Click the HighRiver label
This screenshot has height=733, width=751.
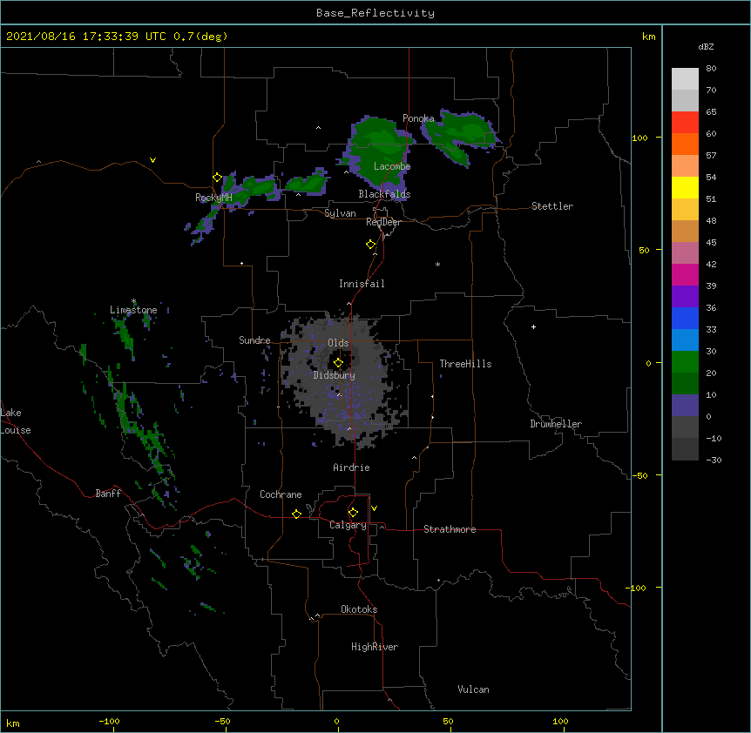click(x=375, y=647)
